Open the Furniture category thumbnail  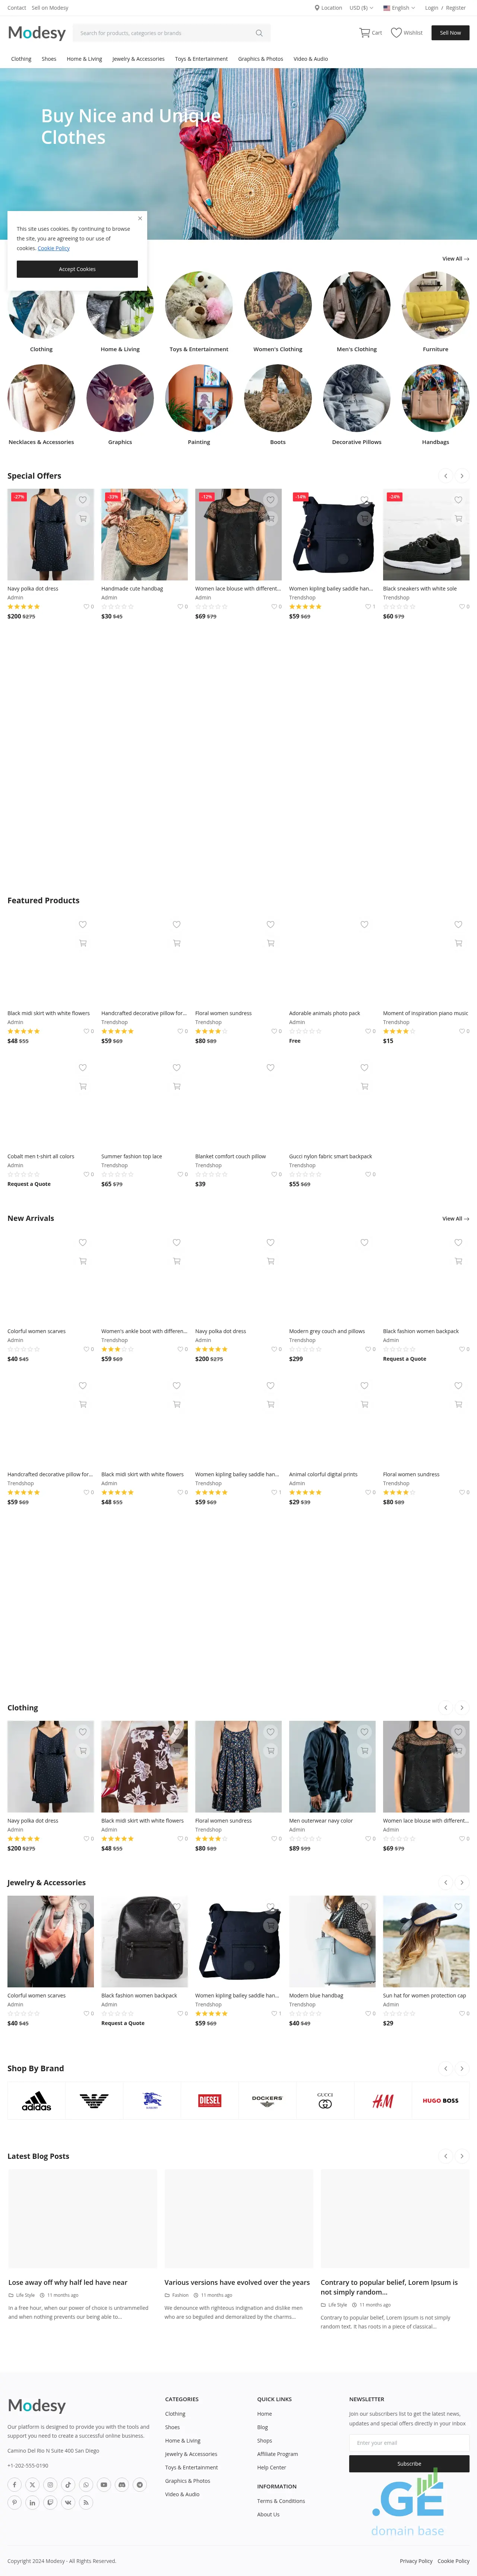[435, 306]
